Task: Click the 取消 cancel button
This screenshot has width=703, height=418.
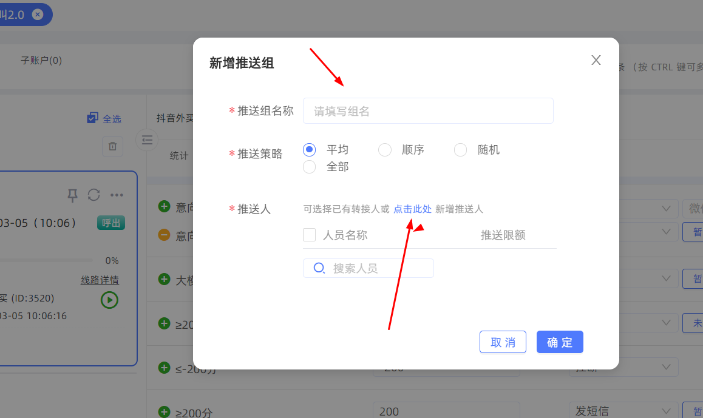Action: coord(503,342)
